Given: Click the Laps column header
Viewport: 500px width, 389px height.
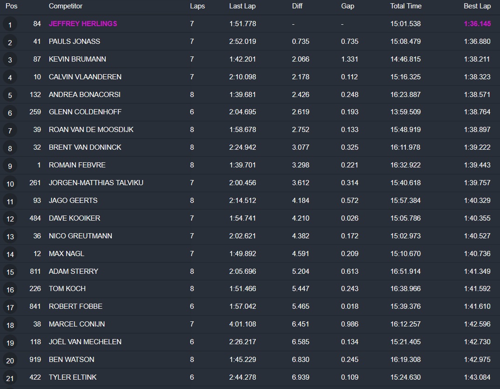Looking at the screenshot, I should [x=197, y=6].
